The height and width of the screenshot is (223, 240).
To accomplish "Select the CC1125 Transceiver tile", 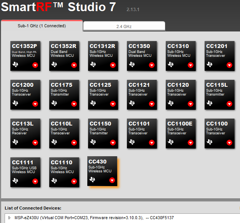I will tap(103, 95).
